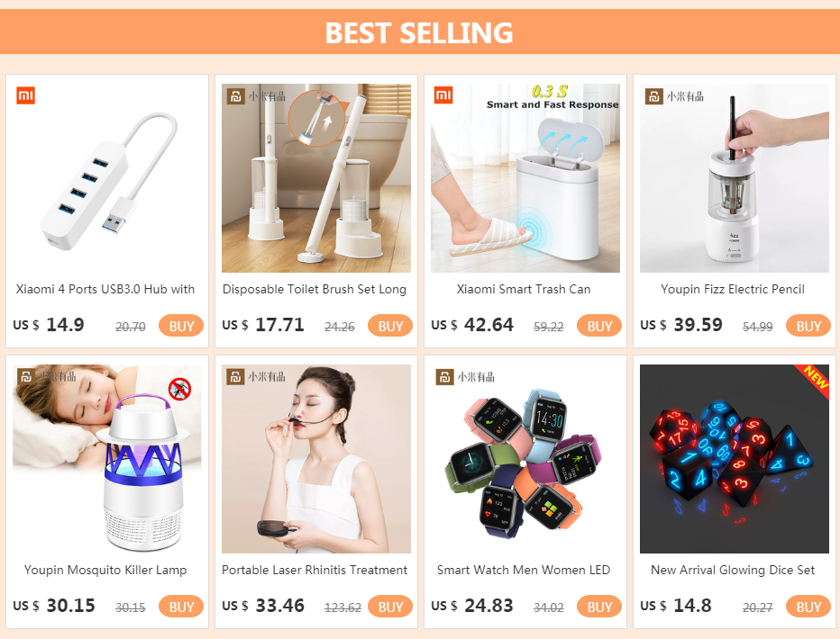Buy the Youpin Fizz Electric Pencil sharpener
The height and width of the screenshot is (639, 840).
pos(808,326)
